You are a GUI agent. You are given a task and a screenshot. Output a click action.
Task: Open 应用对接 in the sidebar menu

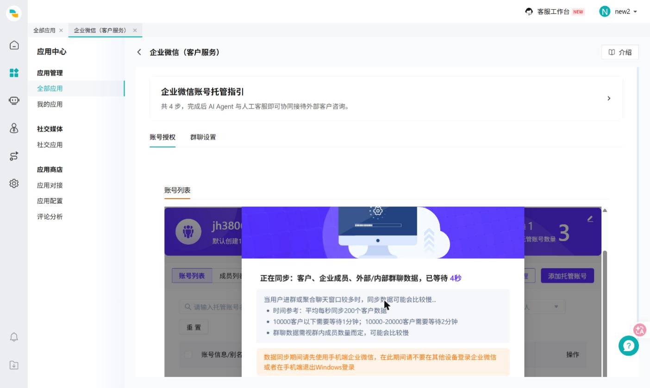pos(50,186)
